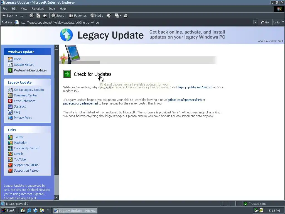Open the patreon.com/adamdemasi link
Screen dimensions: 285x214
click(80, 103)
